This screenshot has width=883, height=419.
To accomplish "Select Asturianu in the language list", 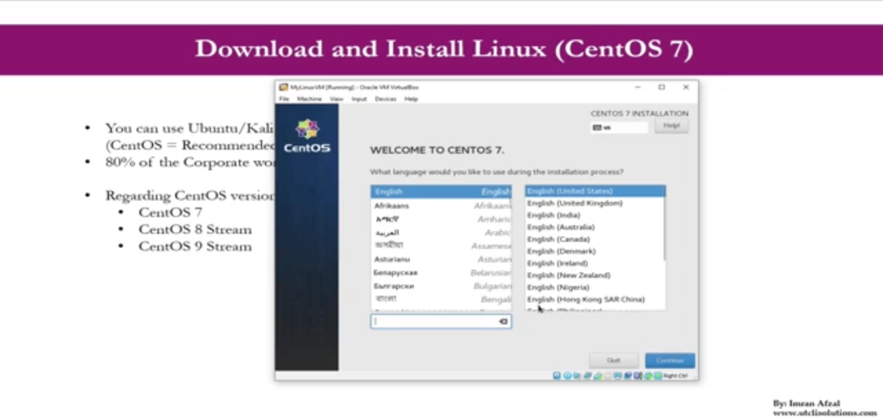I will pos(441,259).
